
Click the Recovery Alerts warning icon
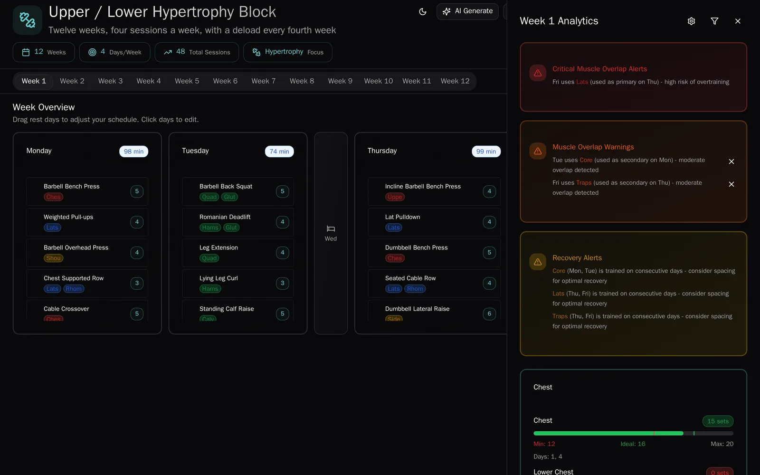538,262
